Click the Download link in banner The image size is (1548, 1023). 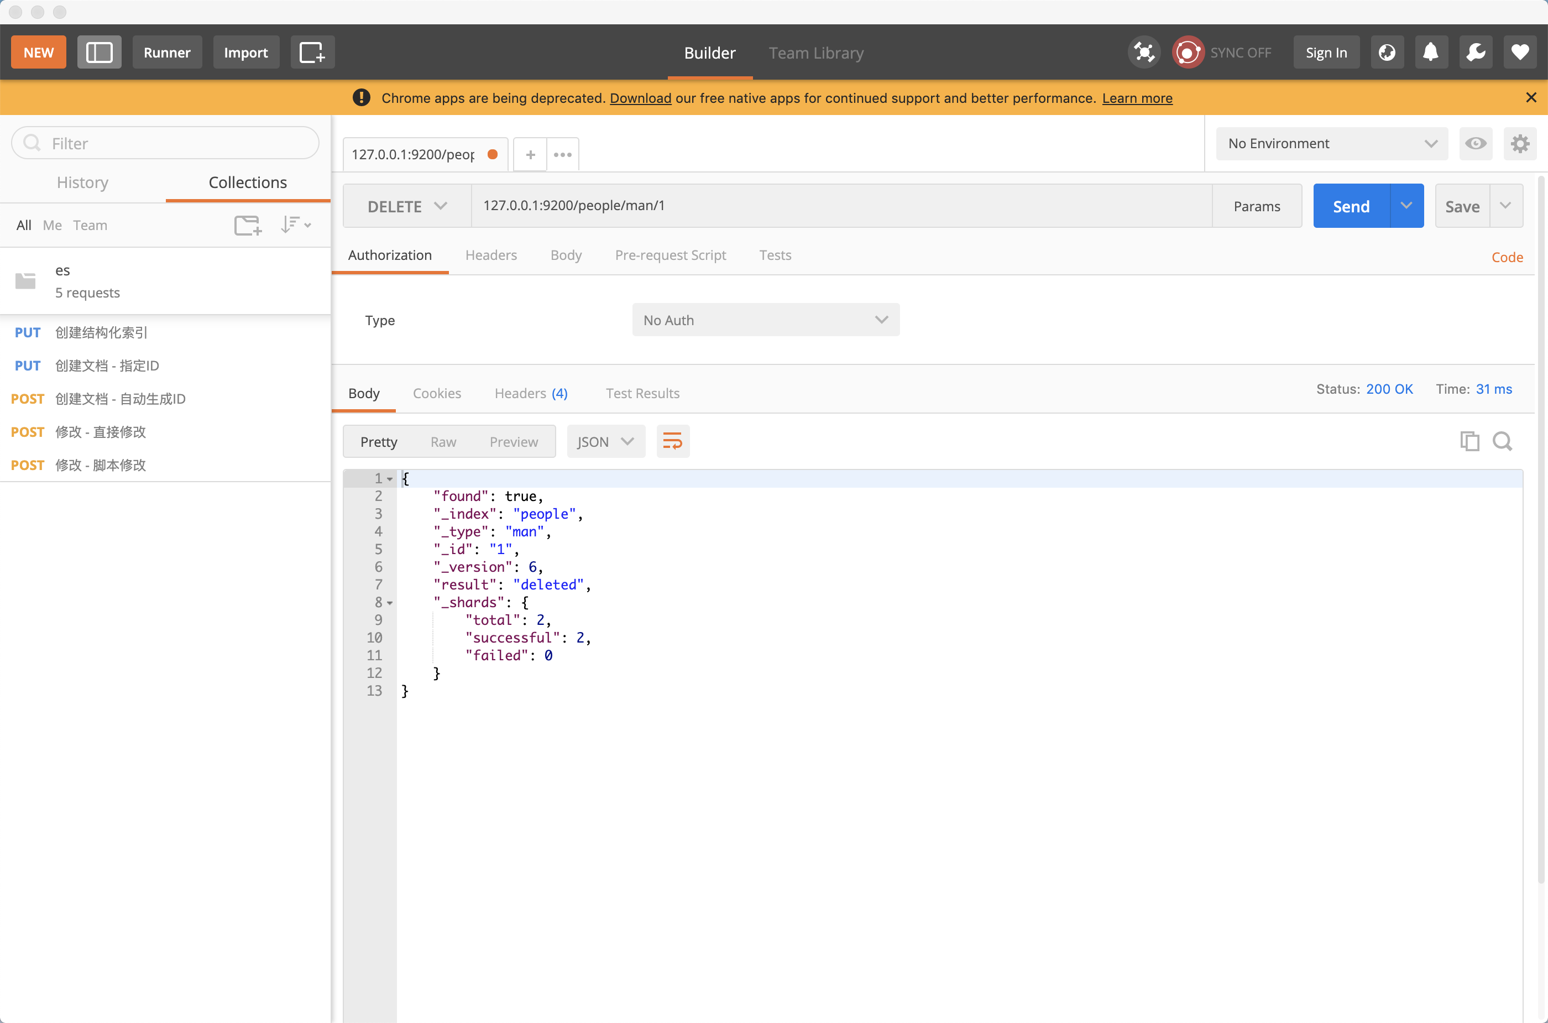(640, 98)
